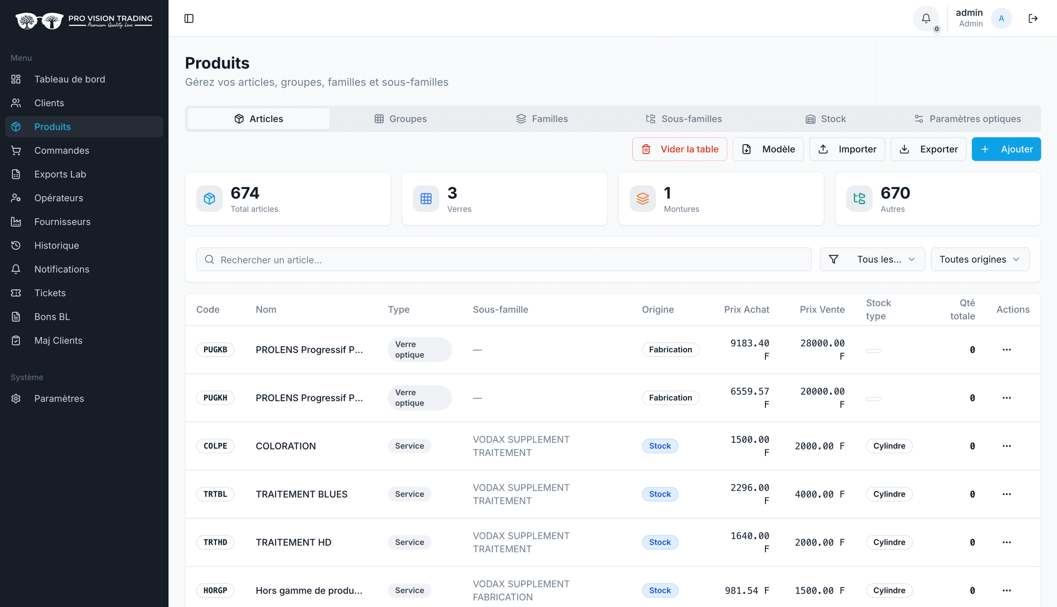This screenshot has width=1057, height=607.
Task: Open actions menu for PUGKB row
Action: 1006,350
